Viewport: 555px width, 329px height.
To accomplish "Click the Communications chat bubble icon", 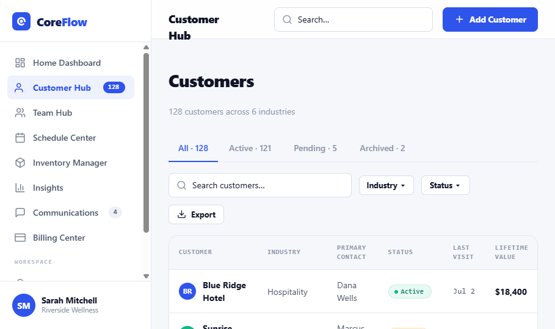I will 20,213.
